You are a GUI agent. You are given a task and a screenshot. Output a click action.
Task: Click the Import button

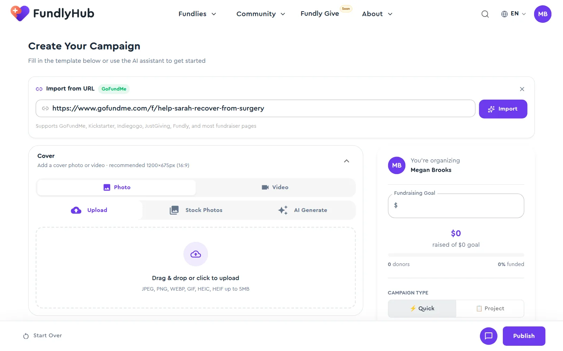point(503,109)
